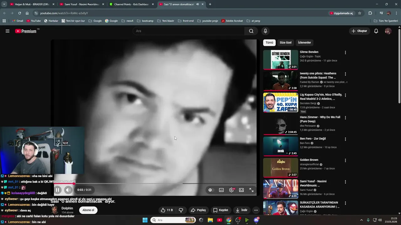
Task: Share the video via Paylaş
Action: coord(198,210)
